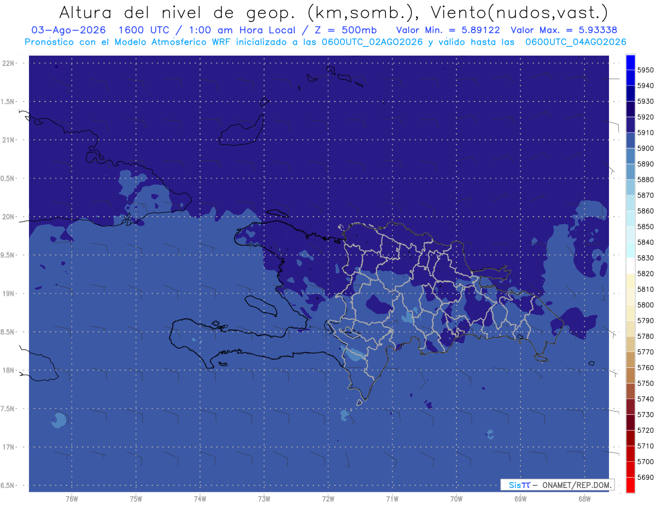Click the '75W' longitude label
Image resolution: width=656 pixels, height=506 pixels.
coord(136,499)
